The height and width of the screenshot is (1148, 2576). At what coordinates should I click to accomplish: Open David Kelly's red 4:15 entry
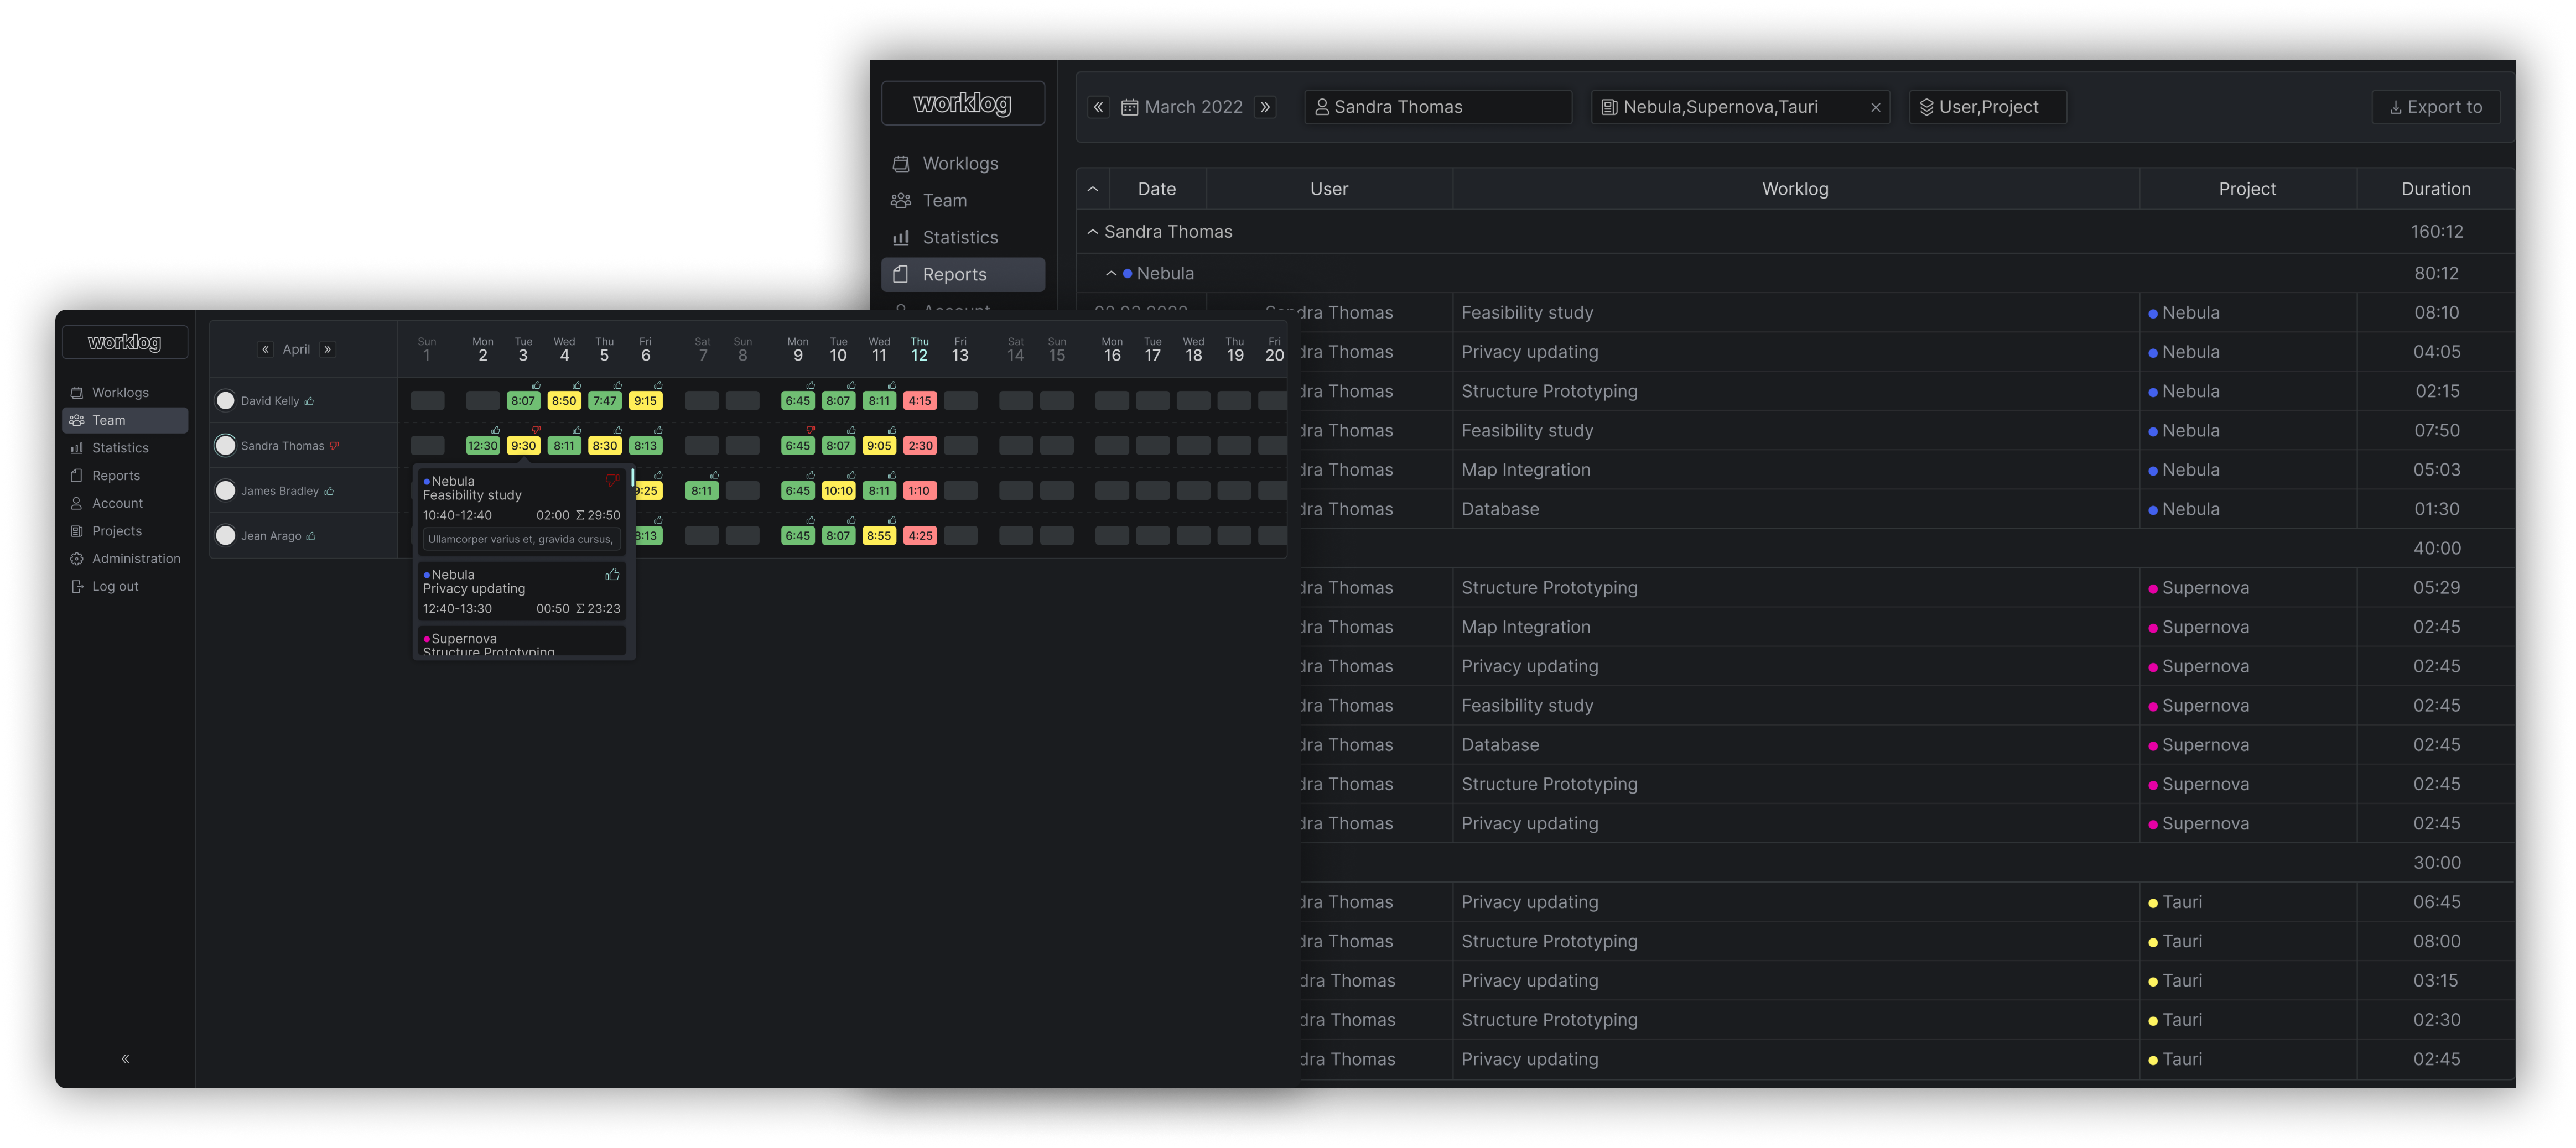click(x=920, y=401)
